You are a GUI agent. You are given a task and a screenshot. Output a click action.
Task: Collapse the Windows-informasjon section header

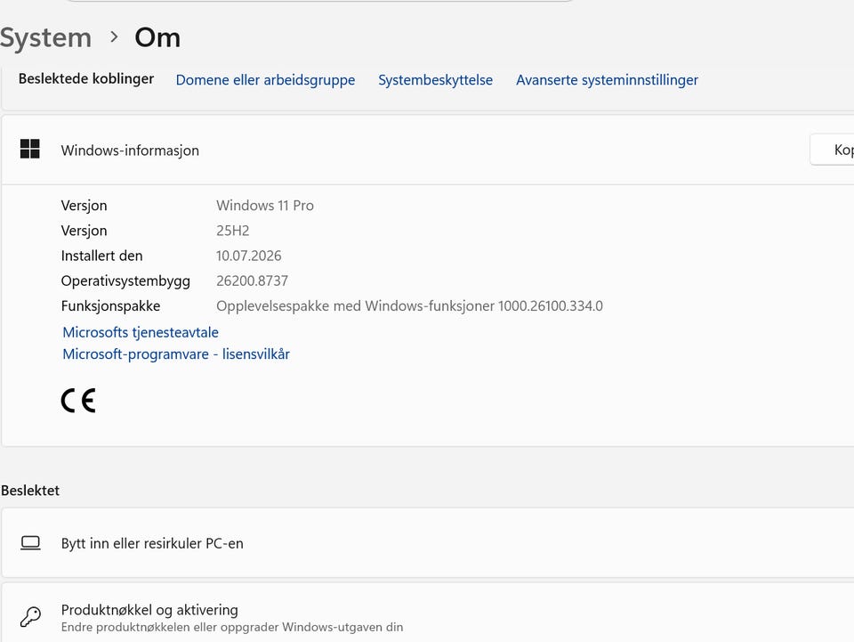pos(427,150)
